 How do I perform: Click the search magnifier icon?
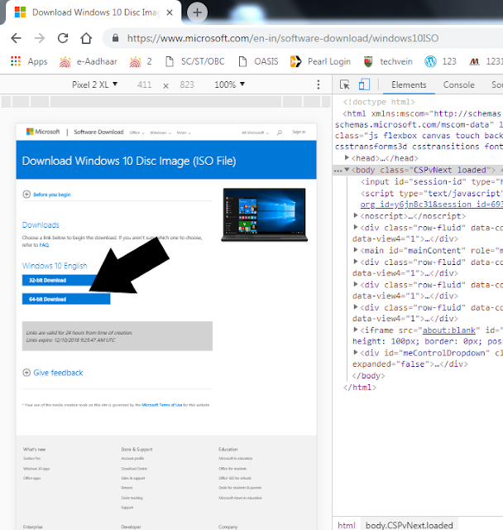pos(280,132)
